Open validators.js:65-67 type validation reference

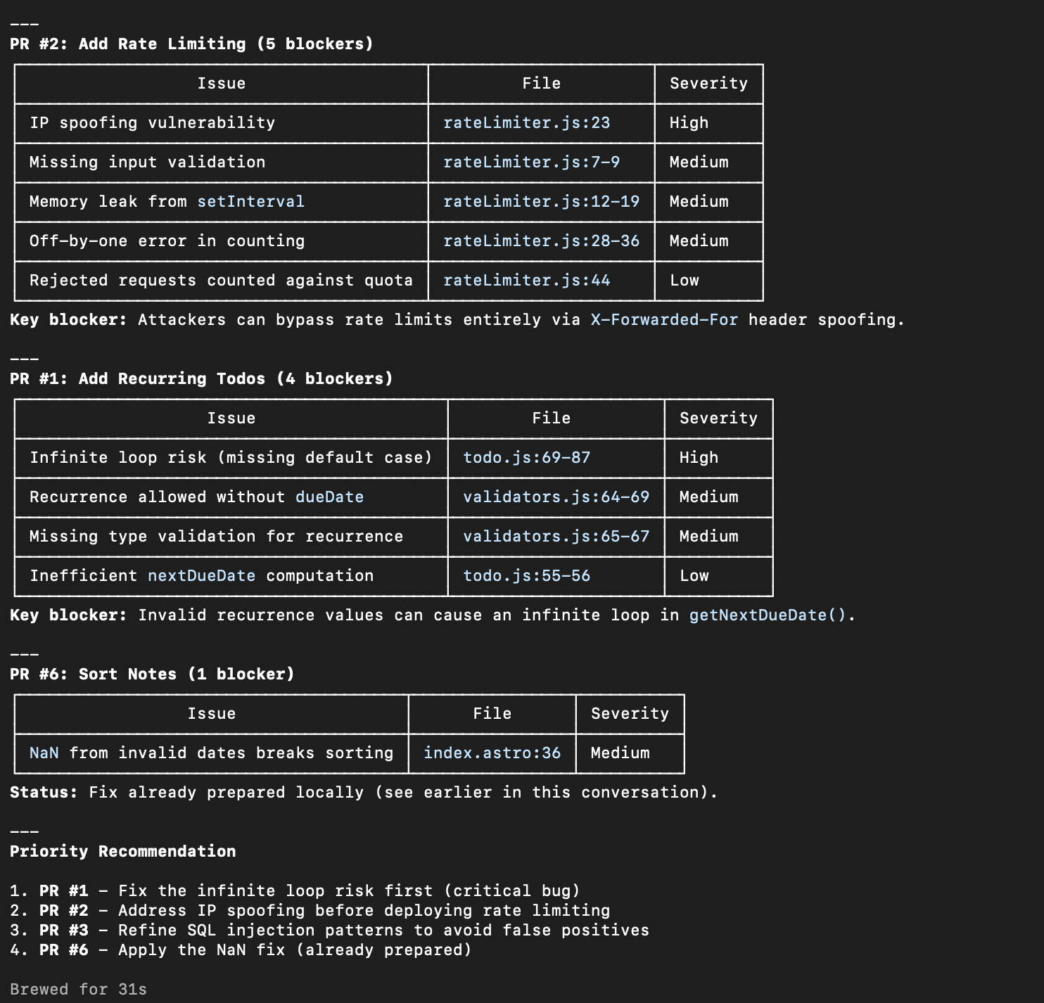tap(555, 537)
